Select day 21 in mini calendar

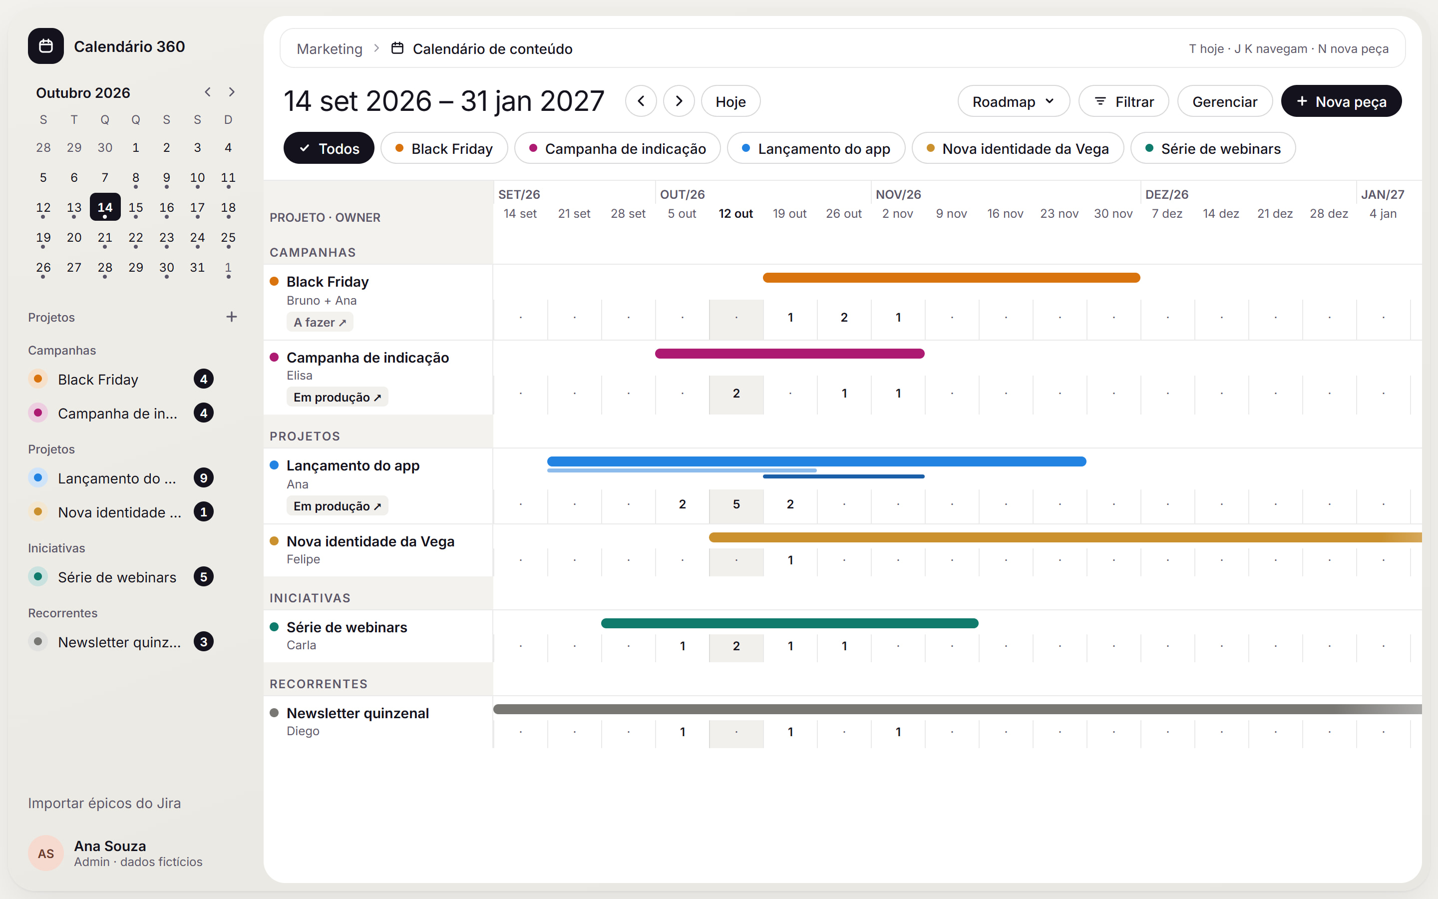[104, 238]
